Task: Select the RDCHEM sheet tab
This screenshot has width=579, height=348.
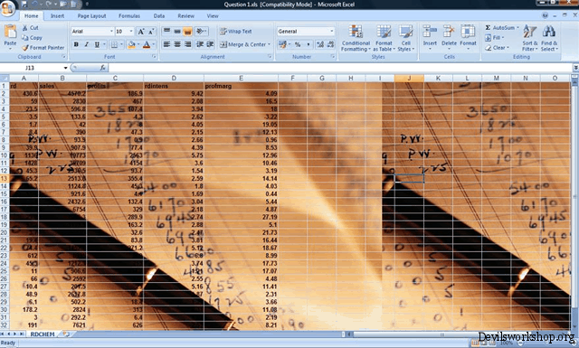Action: click(43, 334)
